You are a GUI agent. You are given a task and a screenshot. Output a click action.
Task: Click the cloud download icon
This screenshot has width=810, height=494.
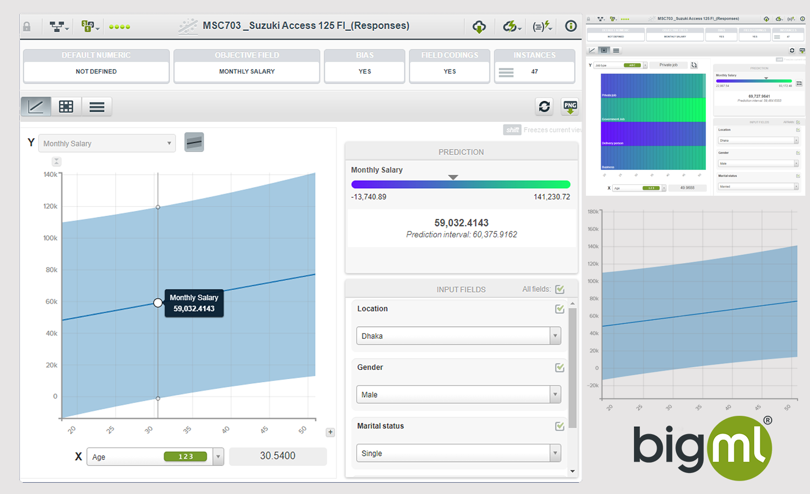point(479,26)
